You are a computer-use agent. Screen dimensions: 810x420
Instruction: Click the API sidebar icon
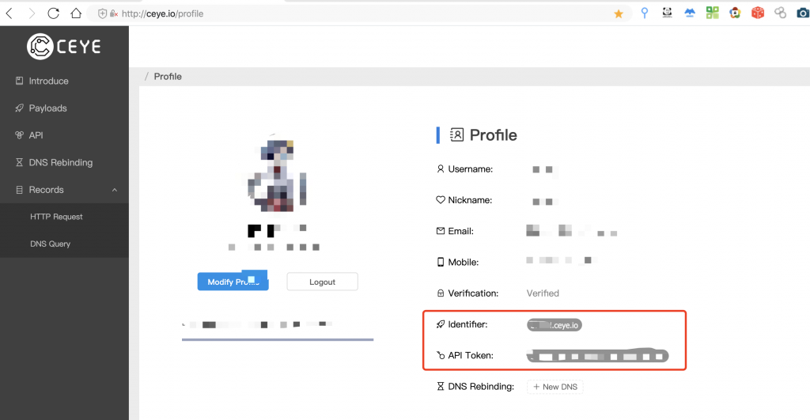pyautogui.click(x=19, y=134)
